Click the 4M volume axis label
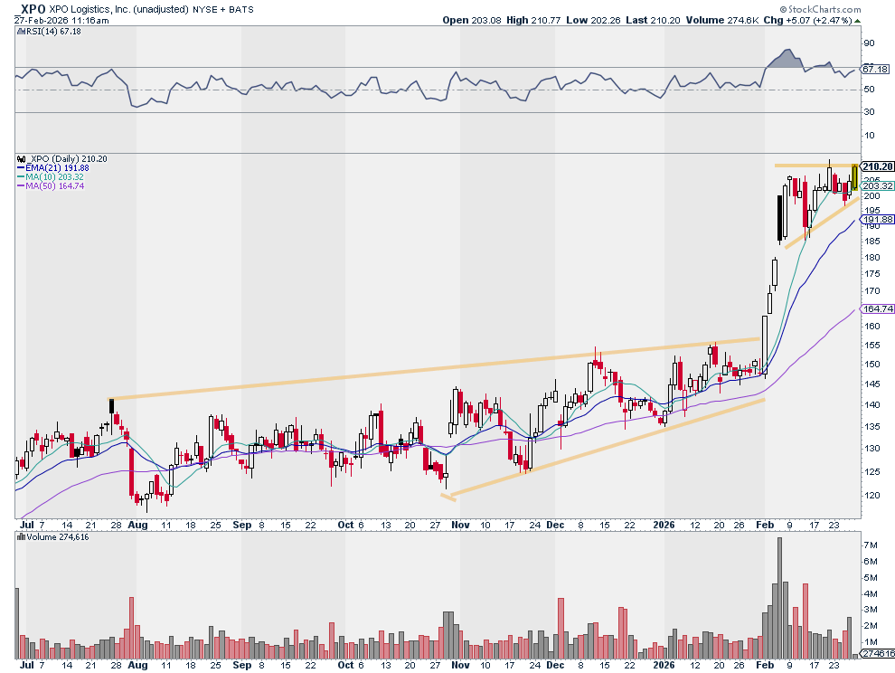This screenshot has width=895, height=673. 871,594
